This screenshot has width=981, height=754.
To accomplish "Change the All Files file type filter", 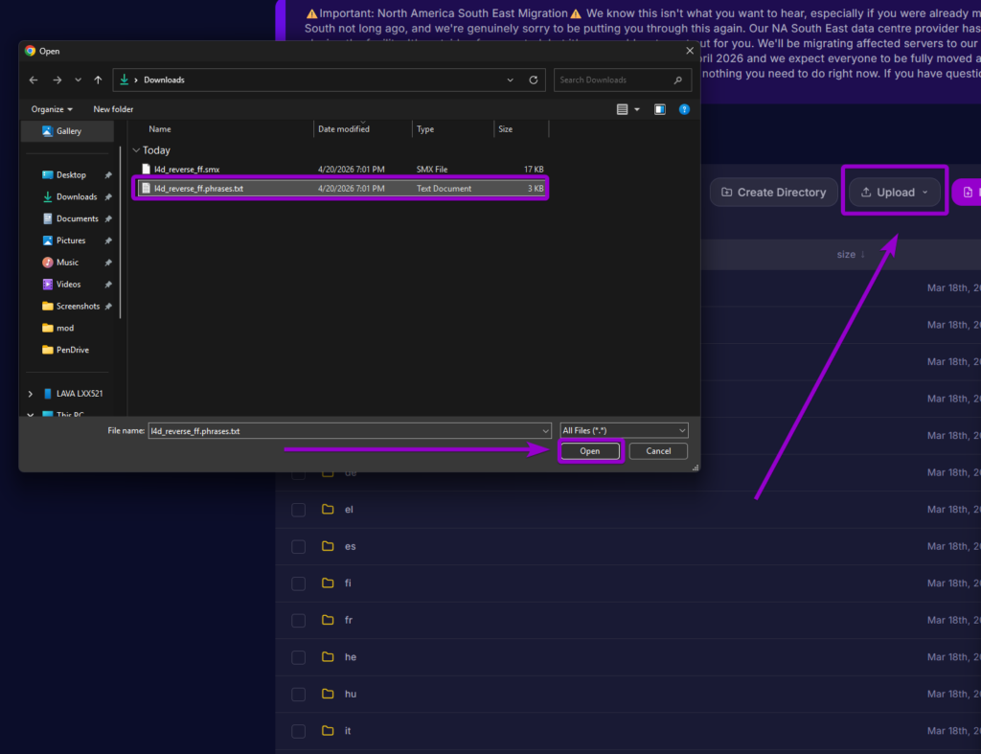I will tap(623, 430).
